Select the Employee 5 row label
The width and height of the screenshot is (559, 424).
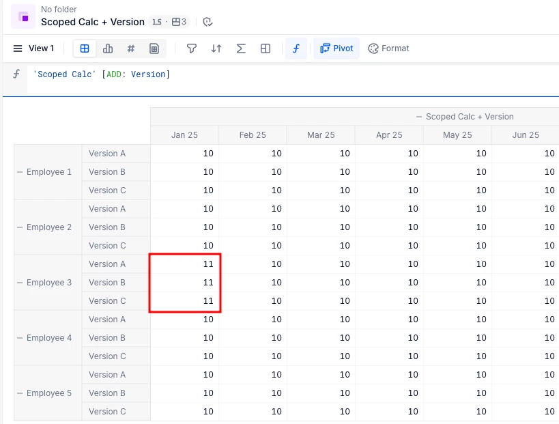click(49, 393)
